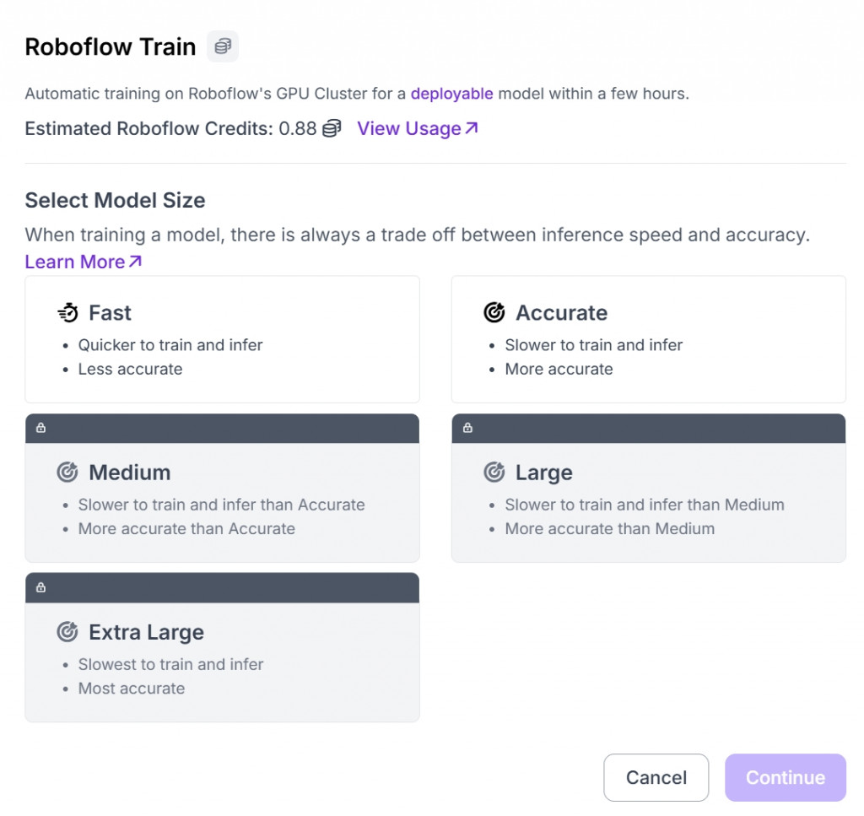The image size is (864, 816).
Task: Click the lock icon above Large
Action: coord(467,428)
